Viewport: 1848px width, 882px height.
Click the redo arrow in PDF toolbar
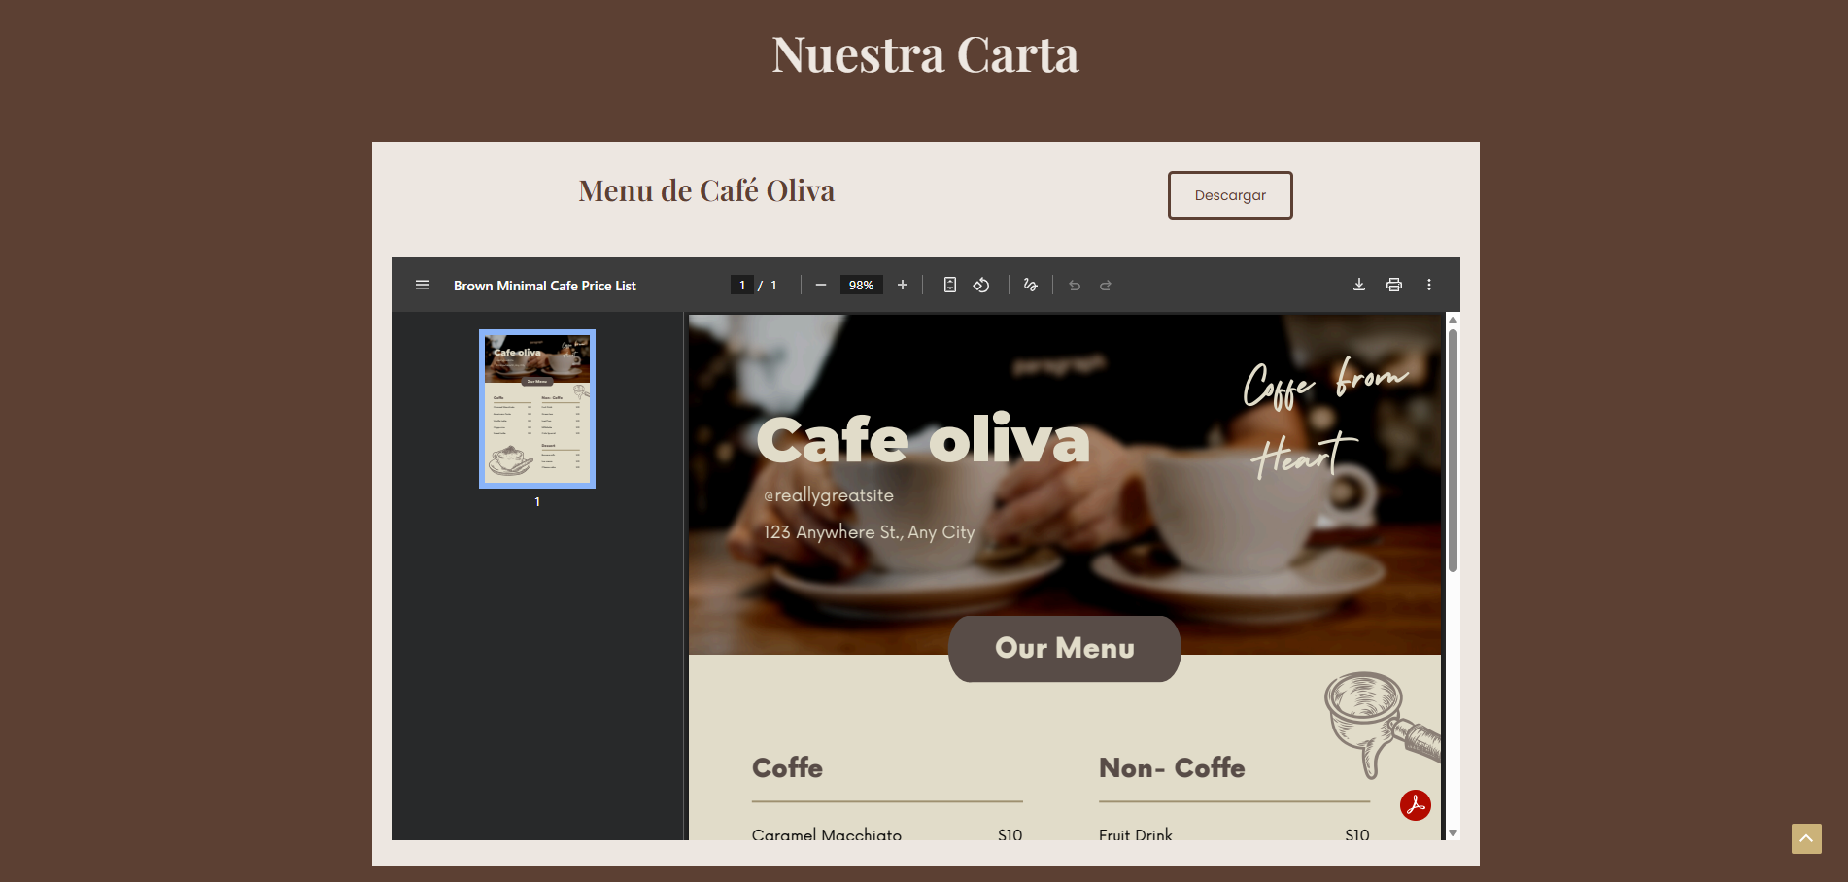click(1106, 285)
